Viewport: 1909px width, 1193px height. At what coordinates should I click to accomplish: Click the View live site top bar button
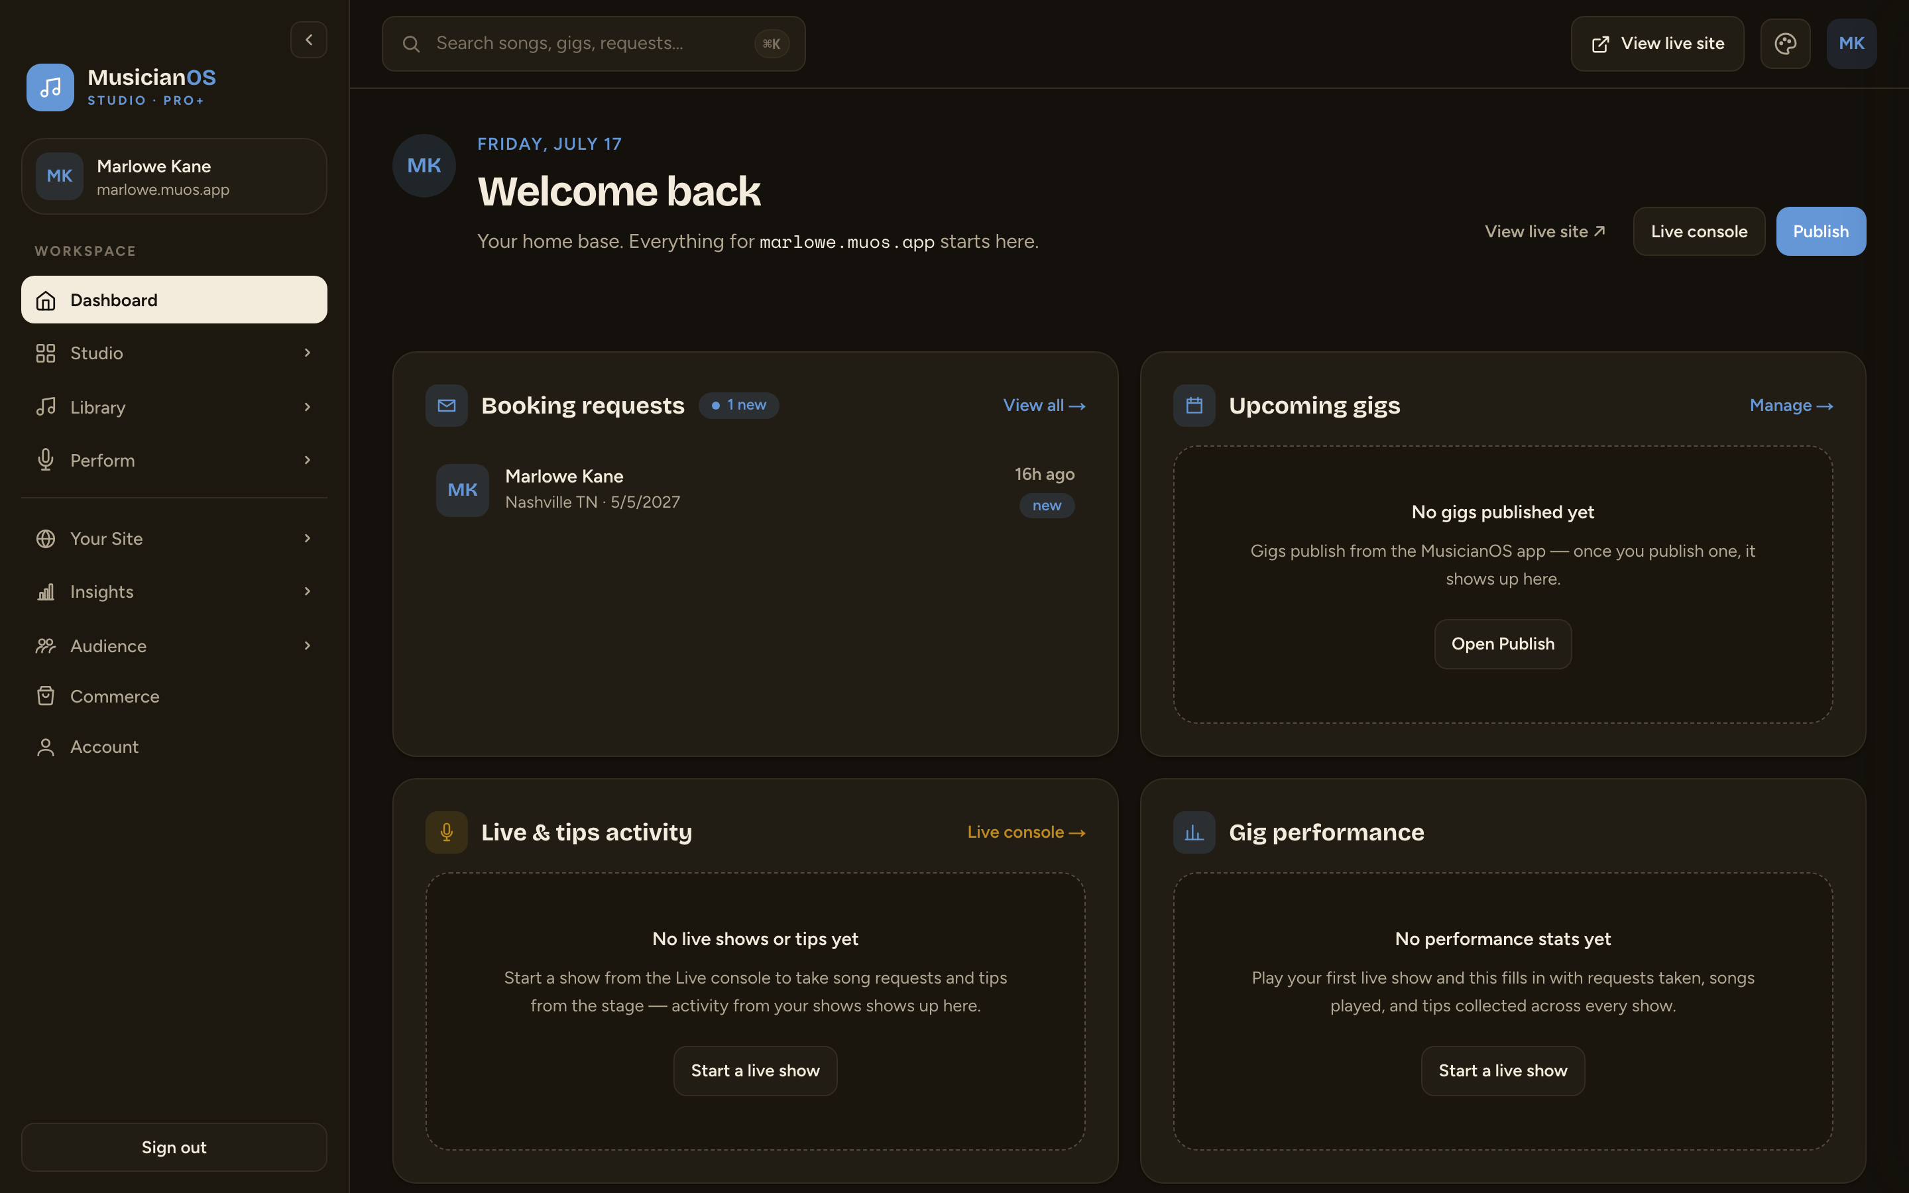point(1657,43)
